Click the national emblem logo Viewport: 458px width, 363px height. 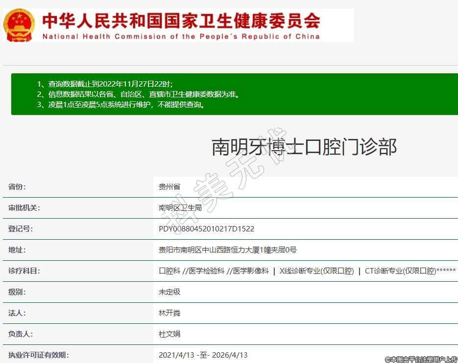[19, 24]
